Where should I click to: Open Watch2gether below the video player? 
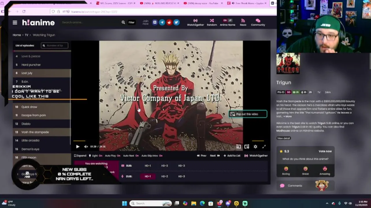pyautogui.click(x=256, y=156)
